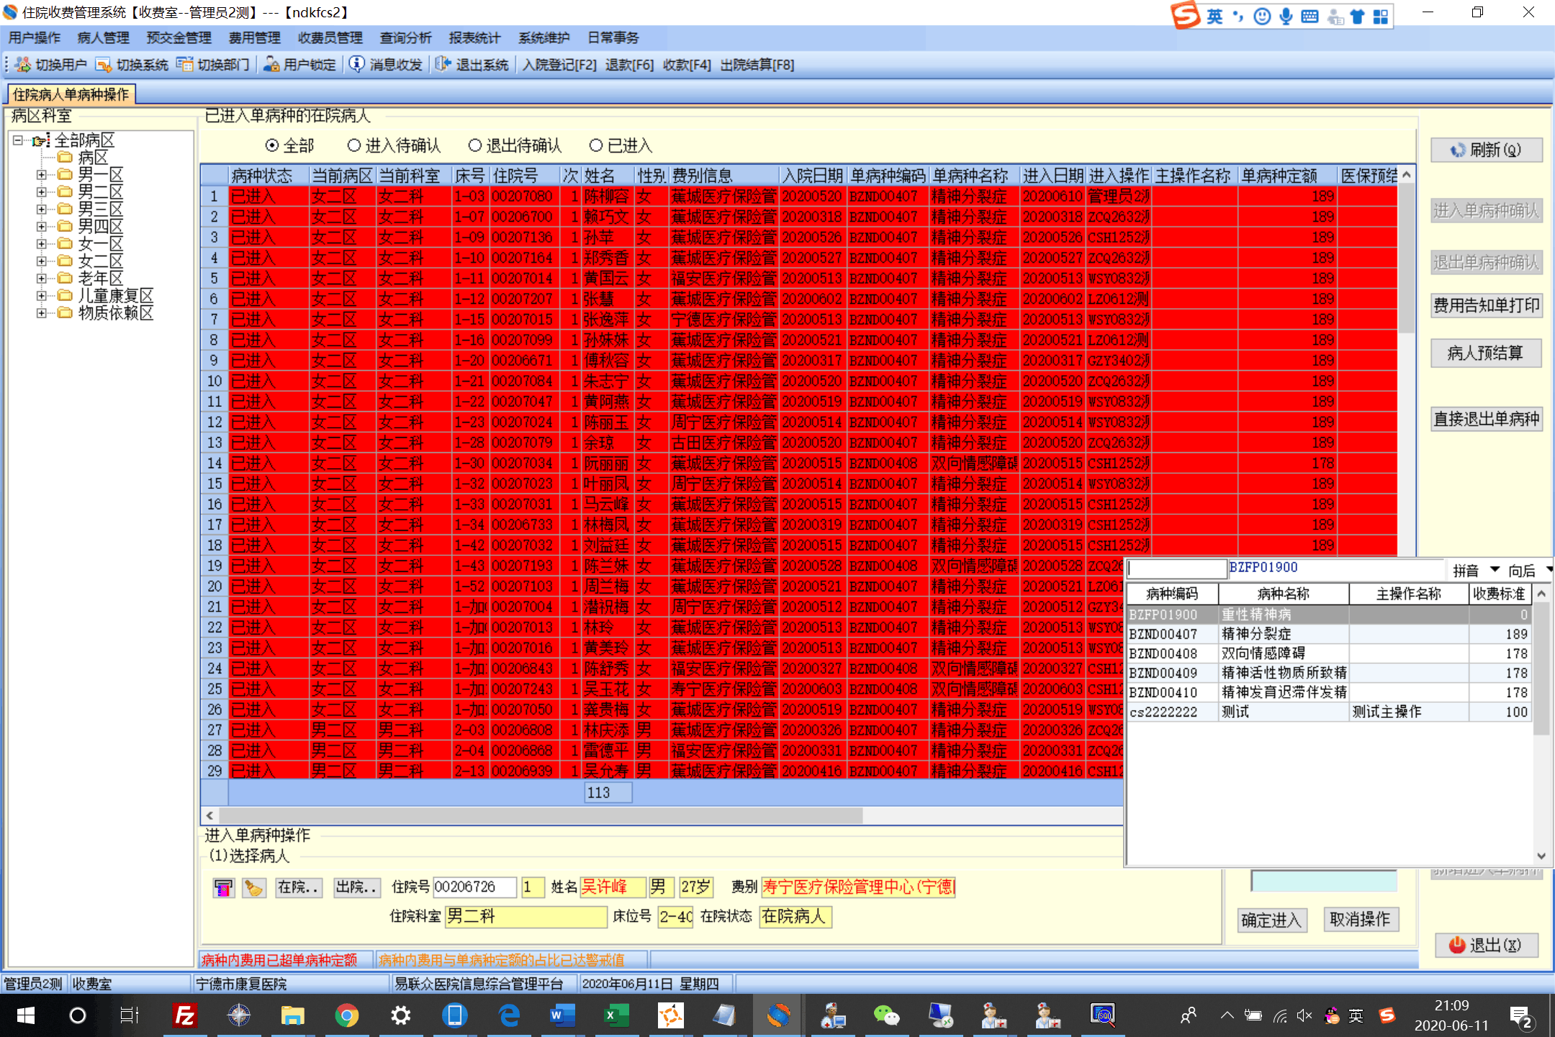
Task: Open WeChat from the taskbar
Action: pyautogui.click(x=885, y=1015)
